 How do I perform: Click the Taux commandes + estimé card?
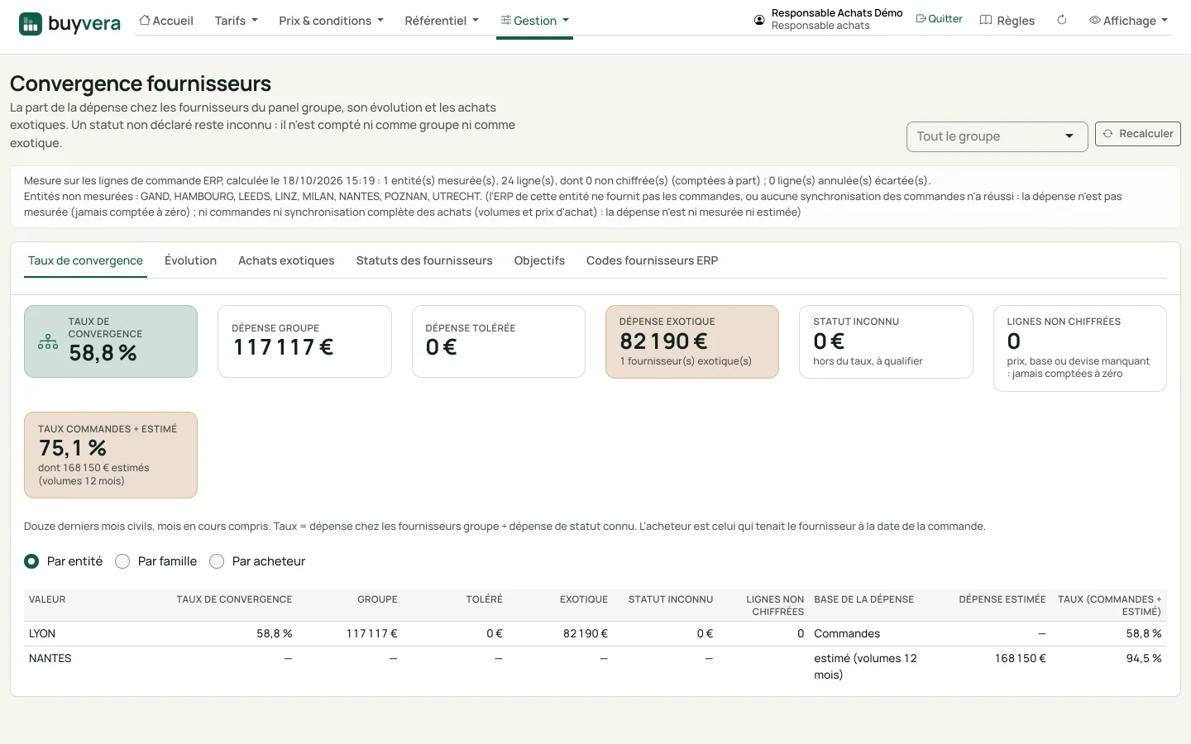click(111, 455)
